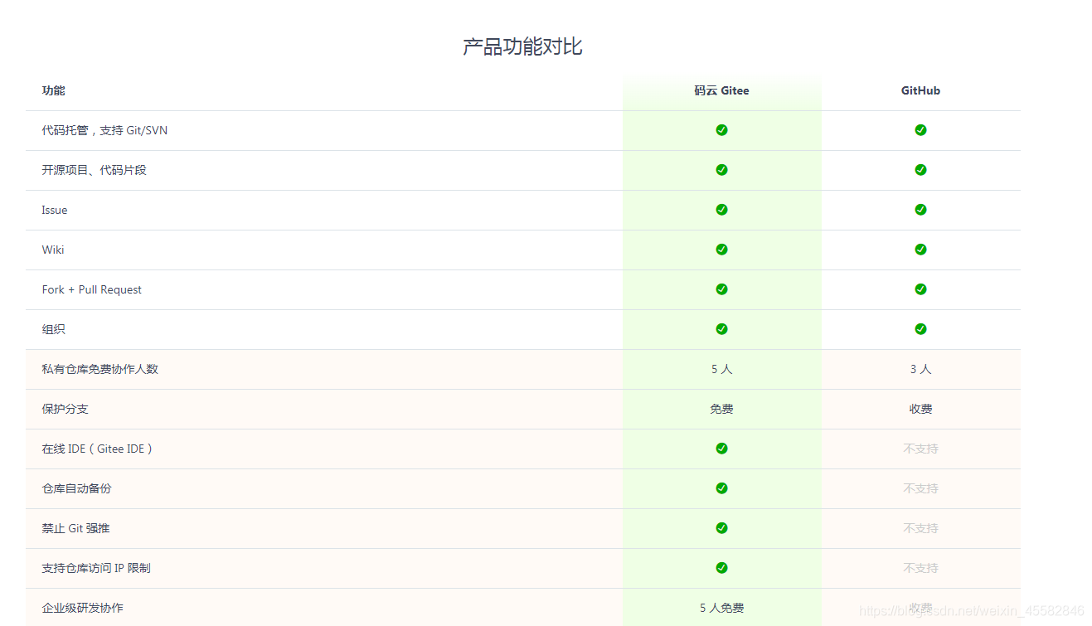Click GitHub checkmark for 代码托管 Git/SVN row
Screen dimensions: 1092x626
(x=920, y=130)
